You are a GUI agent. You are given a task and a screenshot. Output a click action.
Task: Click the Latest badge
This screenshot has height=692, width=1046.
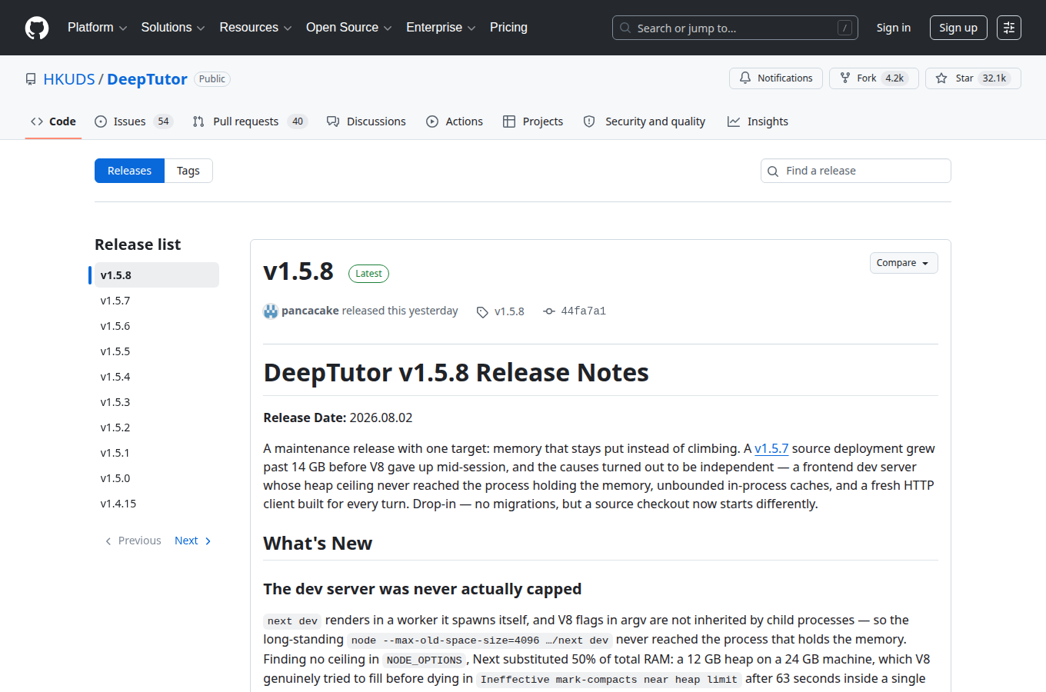[x=368, y=274]
